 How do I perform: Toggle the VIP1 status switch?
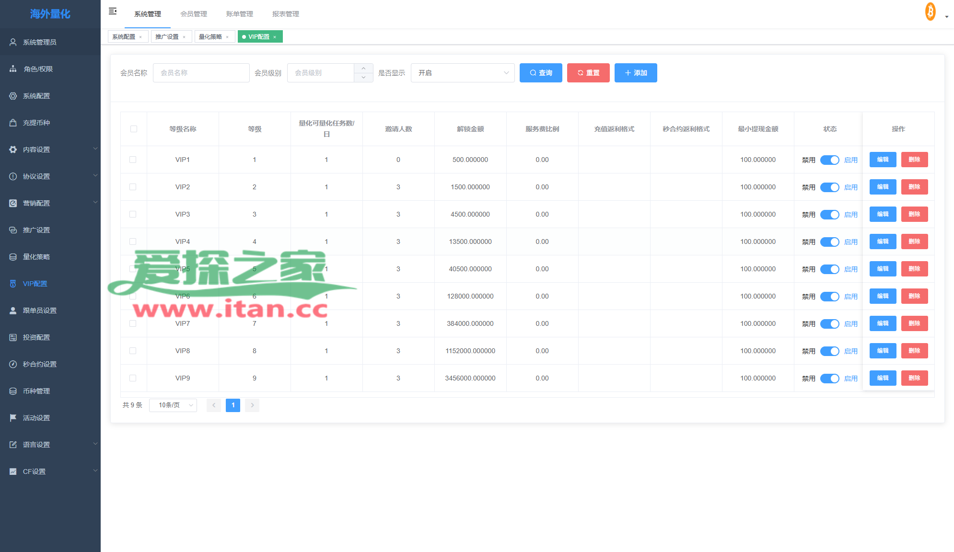[x=829, y=160]
